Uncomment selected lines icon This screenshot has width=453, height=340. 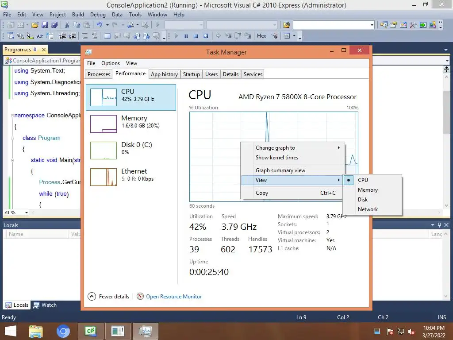(x=95, y=36)
